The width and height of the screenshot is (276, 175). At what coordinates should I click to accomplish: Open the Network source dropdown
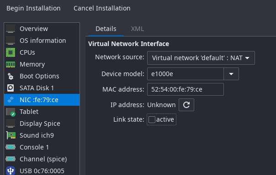pos(201,58)
